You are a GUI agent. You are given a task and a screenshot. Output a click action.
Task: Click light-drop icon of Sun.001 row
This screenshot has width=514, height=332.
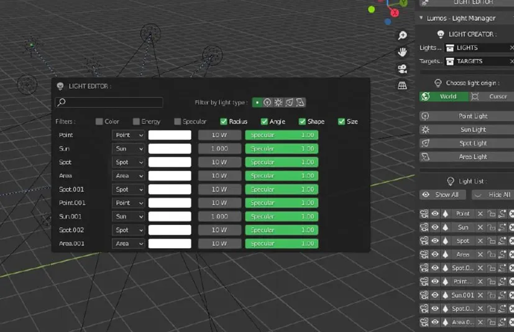click(445, 295)
